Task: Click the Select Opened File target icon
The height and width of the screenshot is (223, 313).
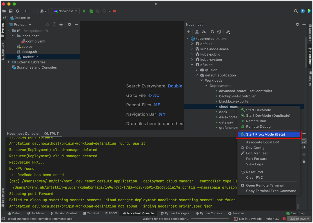Action: 47,25
